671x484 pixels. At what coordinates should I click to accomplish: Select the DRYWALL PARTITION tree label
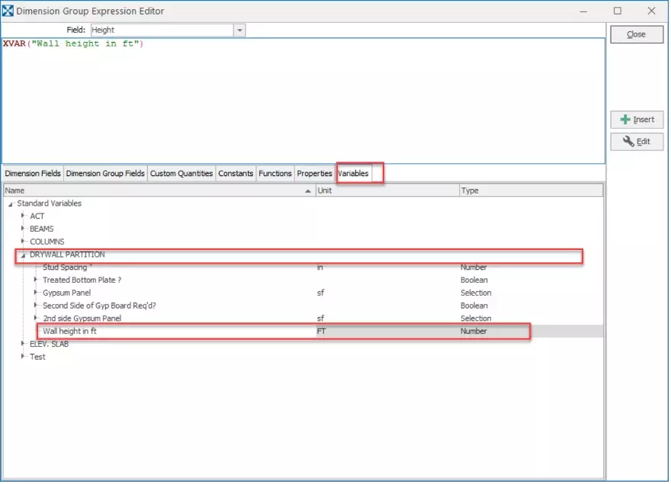click(67, 255)
